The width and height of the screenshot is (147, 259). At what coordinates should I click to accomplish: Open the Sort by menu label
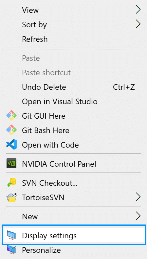pos(34,25)
